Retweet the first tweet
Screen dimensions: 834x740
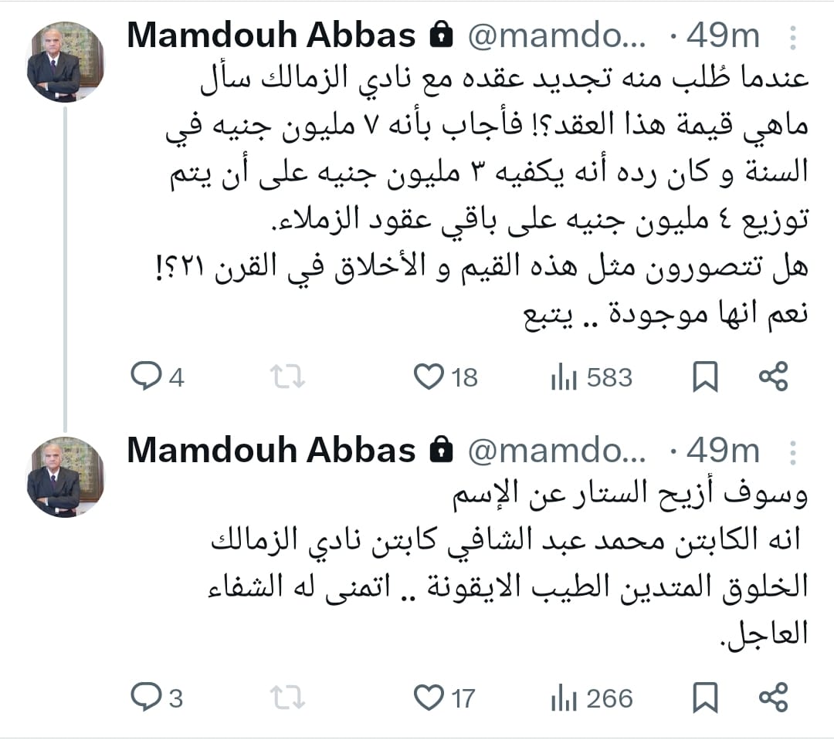click(287, 377)
